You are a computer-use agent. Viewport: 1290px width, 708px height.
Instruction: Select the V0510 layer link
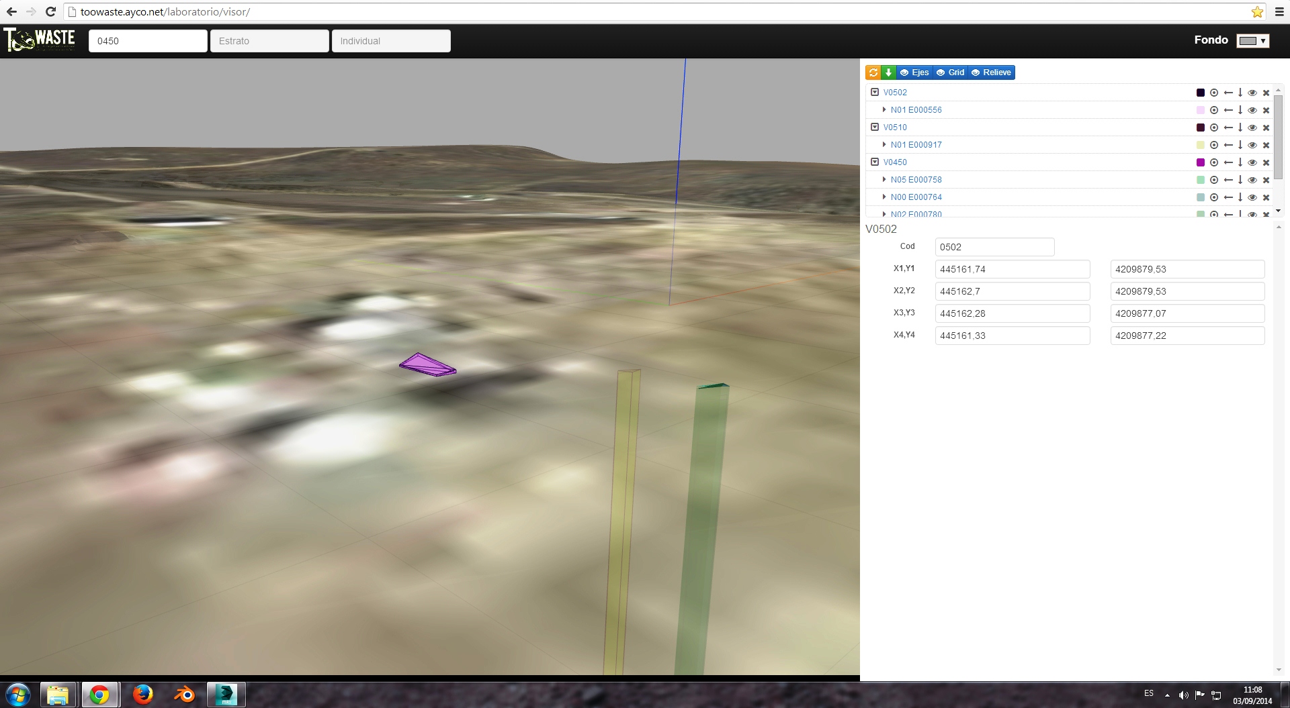(895, 128)
